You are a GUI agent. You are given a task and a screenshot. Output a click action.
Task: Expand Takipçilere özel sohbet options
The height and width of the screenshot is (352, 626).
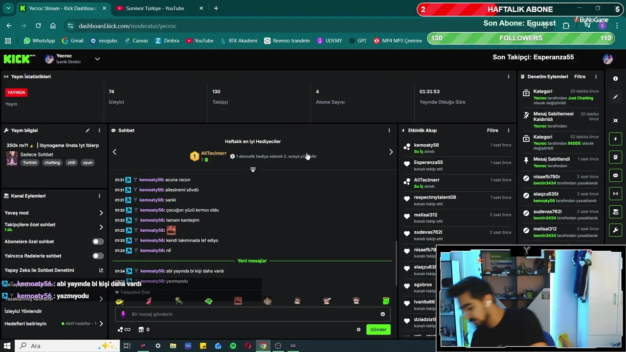click(x=101, y=227)
